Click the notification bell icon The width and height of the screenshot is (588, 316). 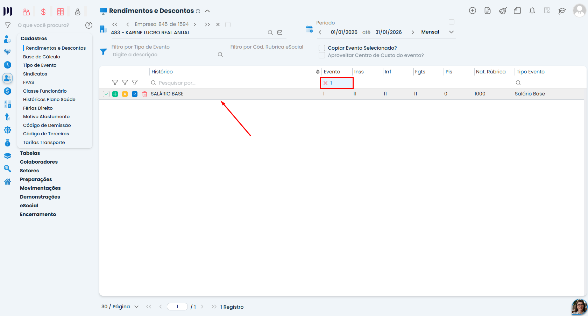click(x=532, y=11)
